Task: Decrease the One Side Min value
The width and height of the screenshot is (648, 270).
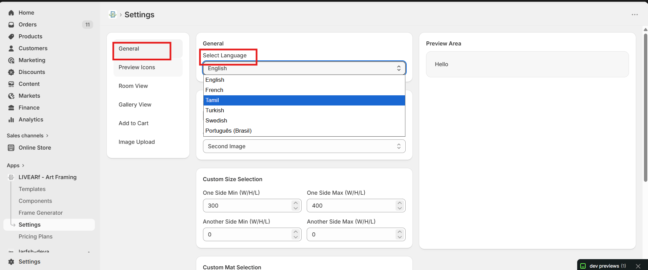Action: click(x=296, y=208)
